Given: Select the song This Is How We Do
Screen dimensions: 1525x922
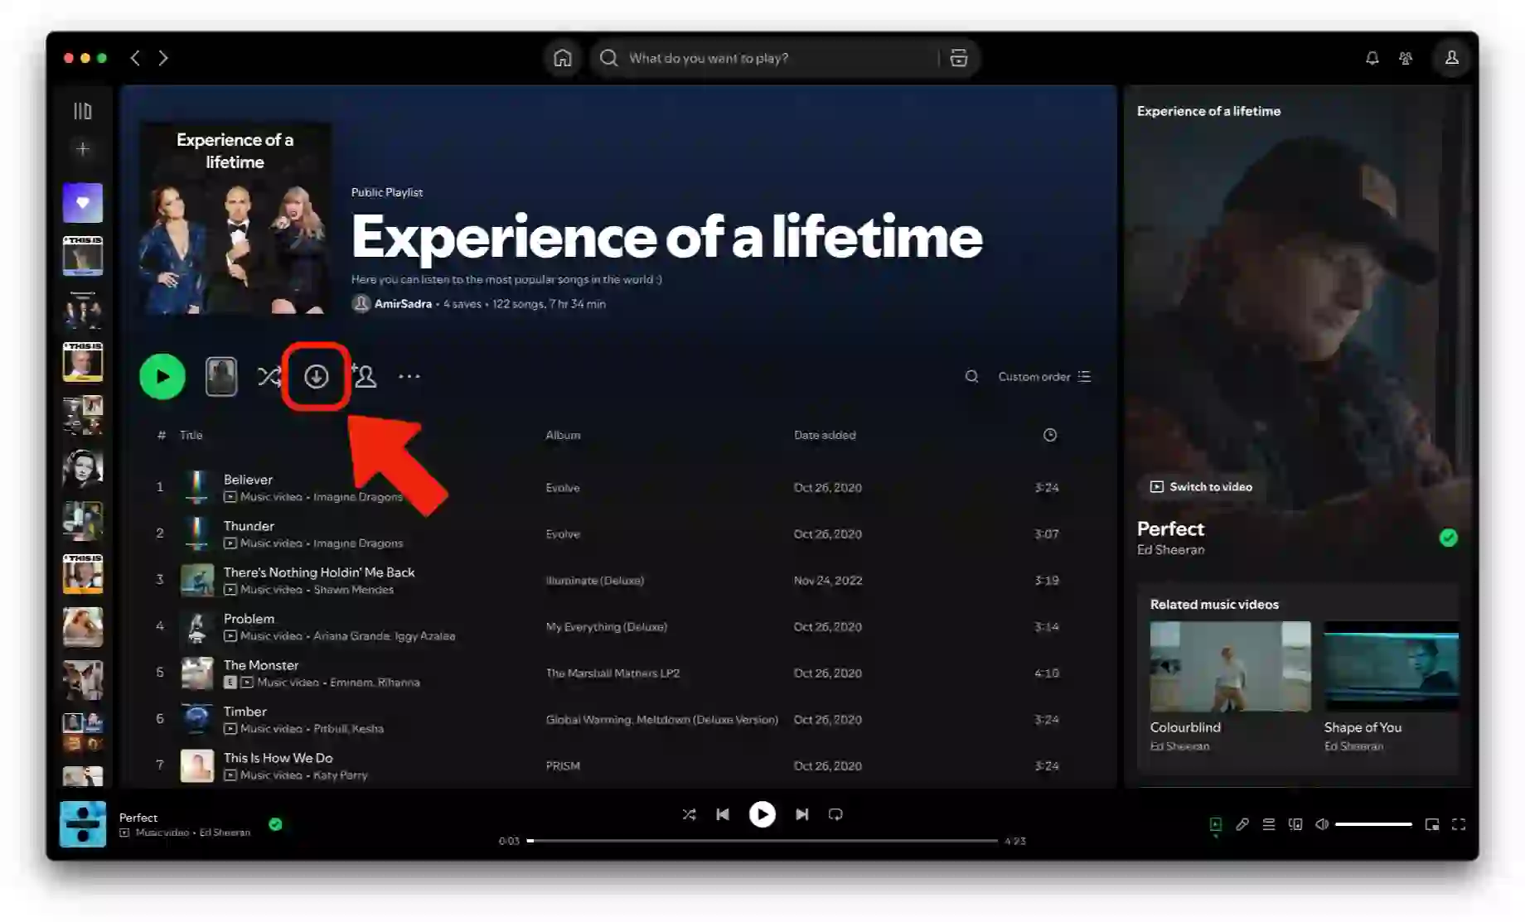Looking at the screenshot, I should [278, 758].
